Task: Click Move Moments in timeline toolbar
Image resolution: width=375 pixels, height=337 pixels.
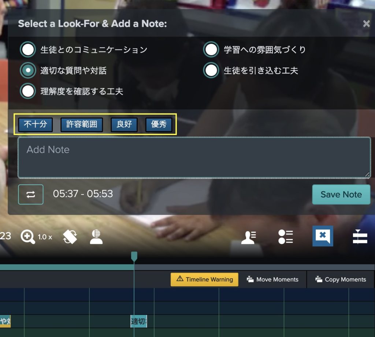Action: click(x=272, y=279)
